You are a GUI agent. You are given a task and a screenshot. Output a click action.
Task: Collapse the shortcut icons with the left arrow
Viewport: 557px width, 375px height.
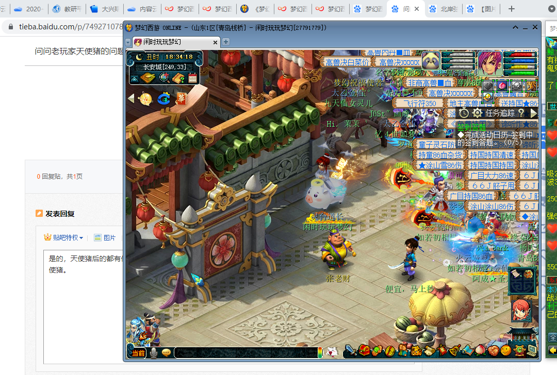(131, 98)
